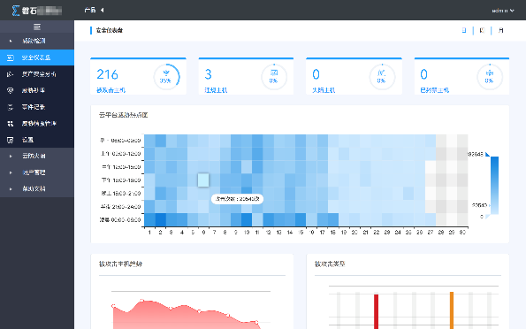
Task: Click the attack type chart title
Action: (330, 264)
